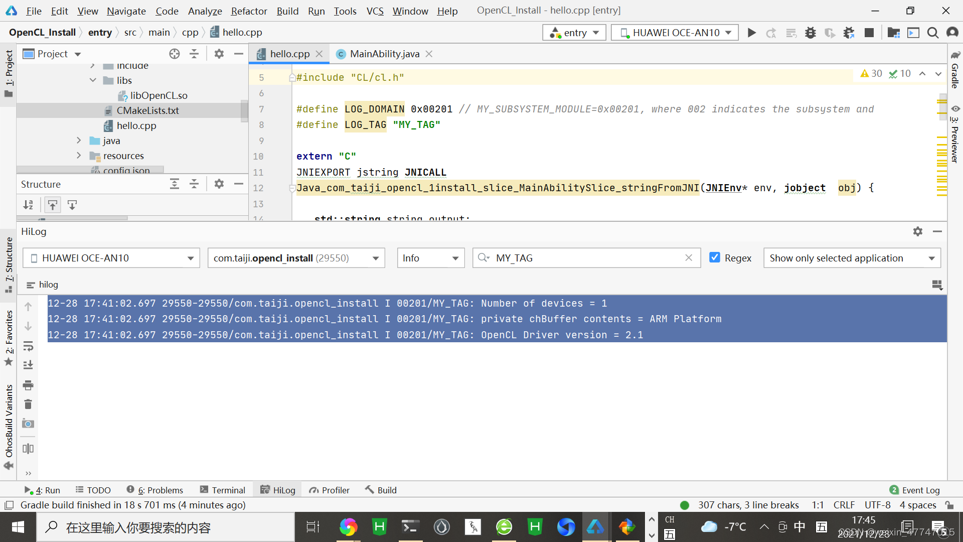Open the Previewer side panel
This screenshot has height=542, width=963.
click(x=955, y=134)
